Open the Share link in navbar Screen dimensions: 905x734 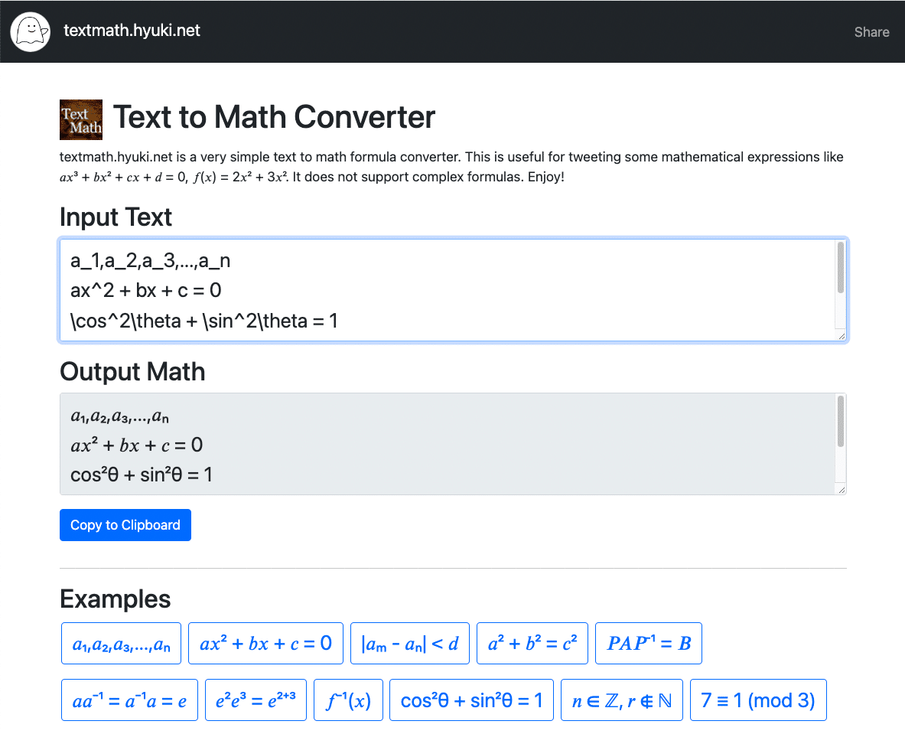[871, 32]
